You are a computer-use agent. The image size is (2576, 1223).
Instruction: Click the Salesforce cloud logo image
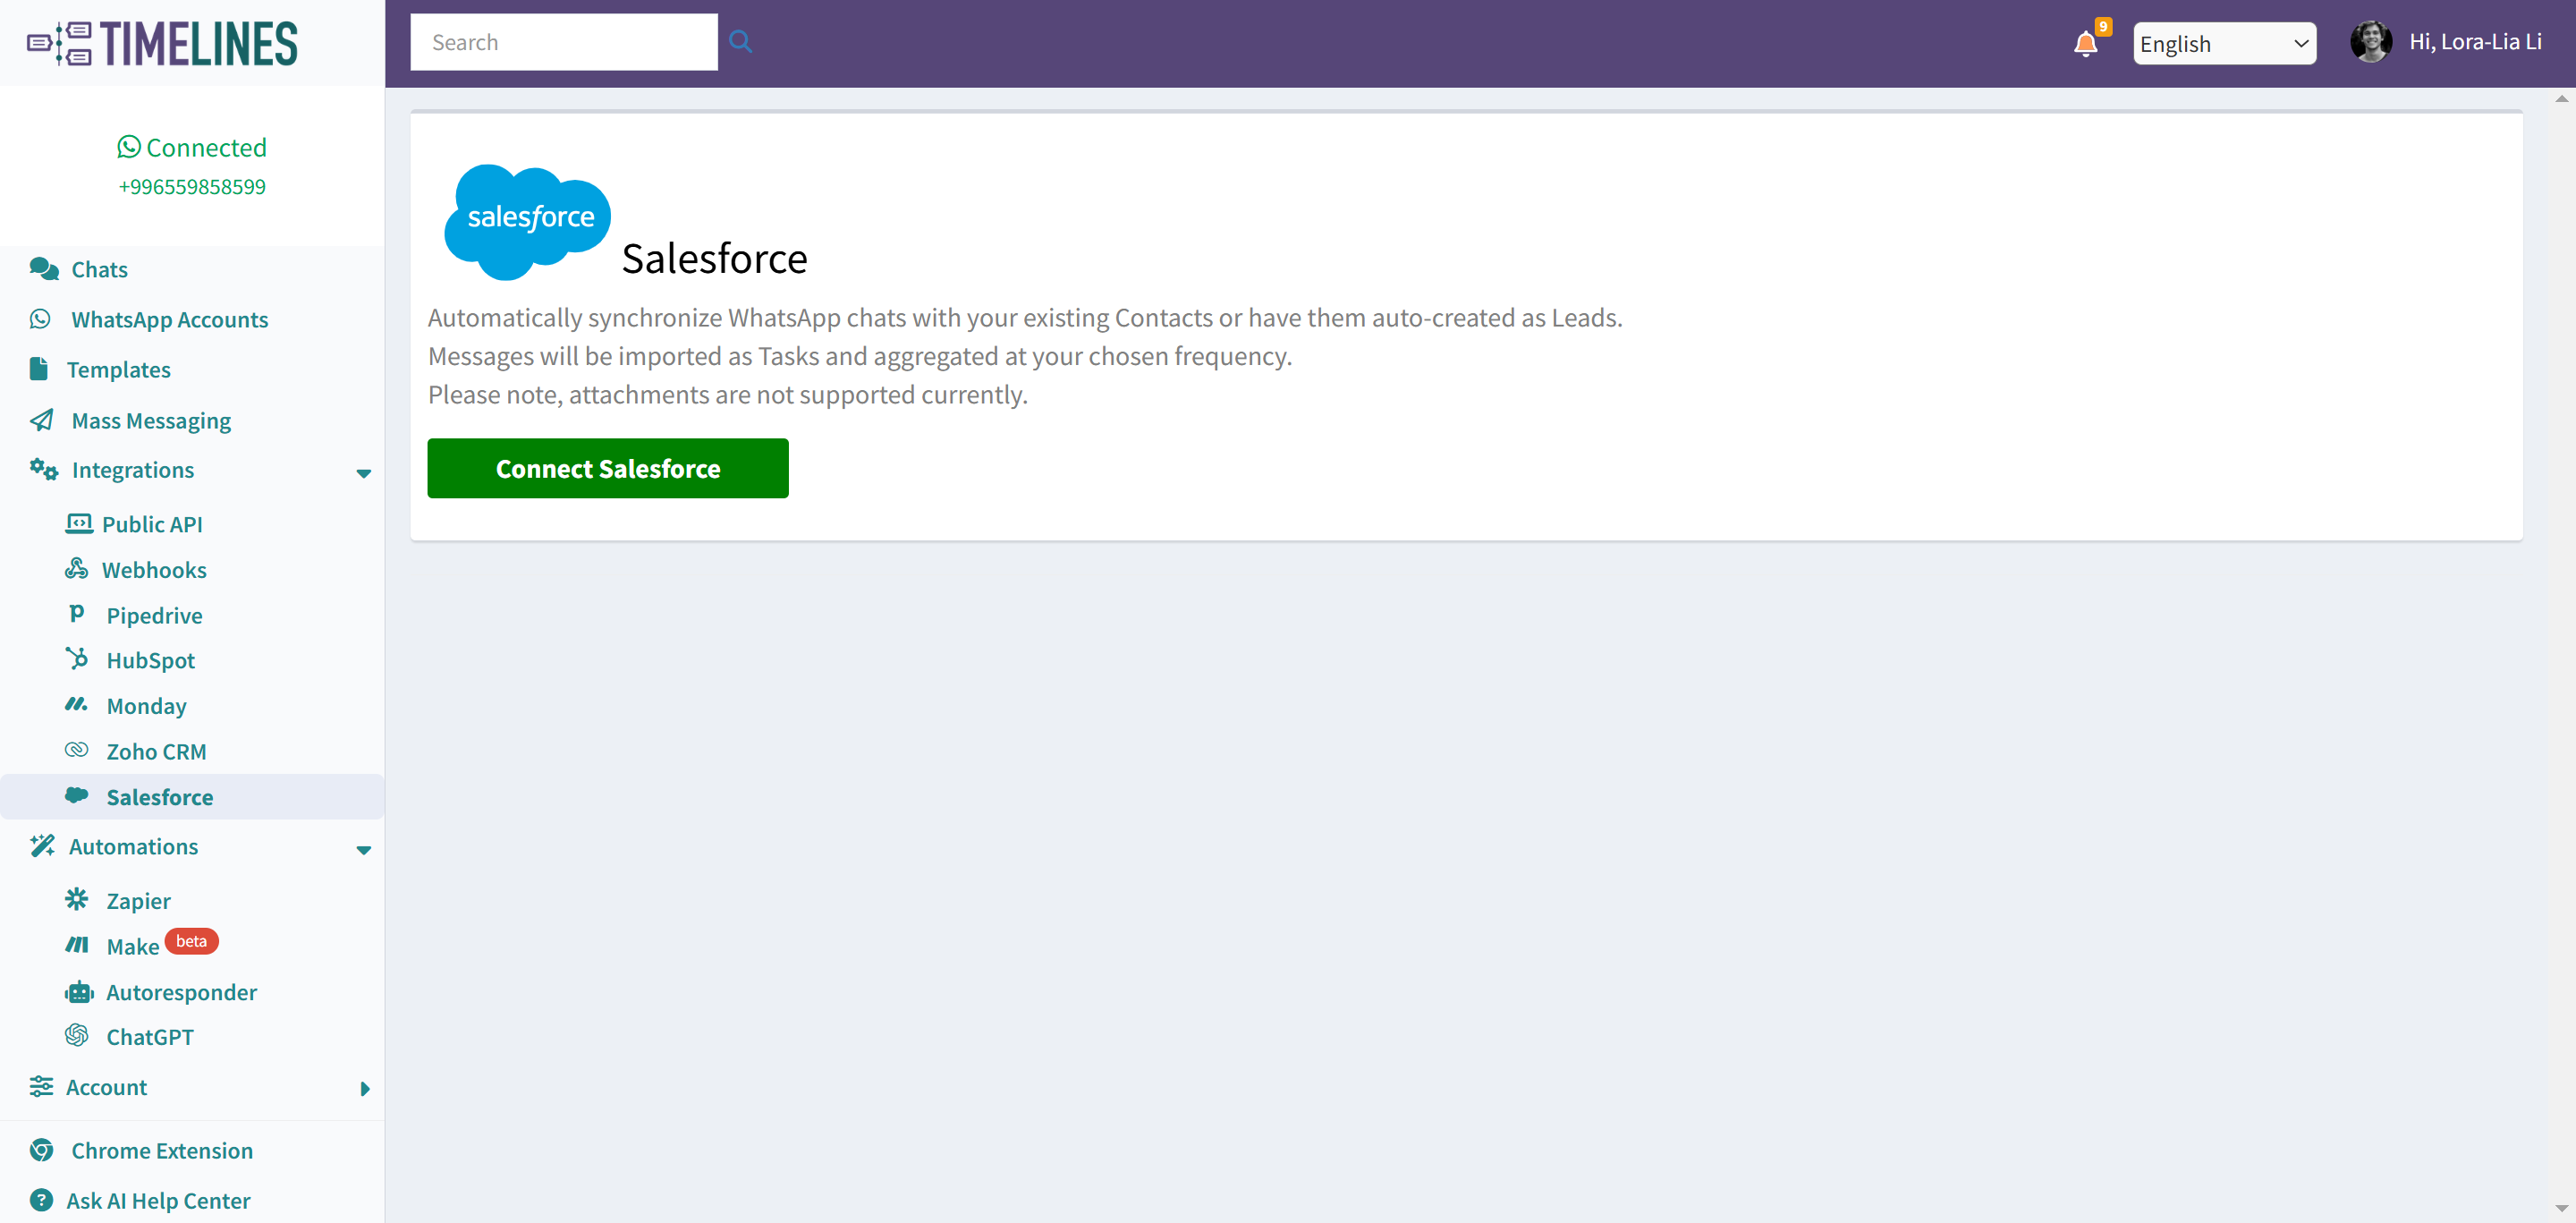coord(527,221)
